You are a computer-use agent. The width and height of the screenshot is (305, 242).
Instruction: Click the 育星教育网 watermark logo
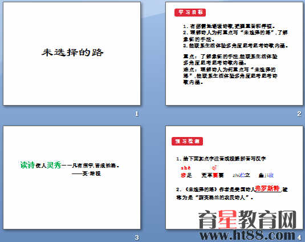click(x=247, y=219)
